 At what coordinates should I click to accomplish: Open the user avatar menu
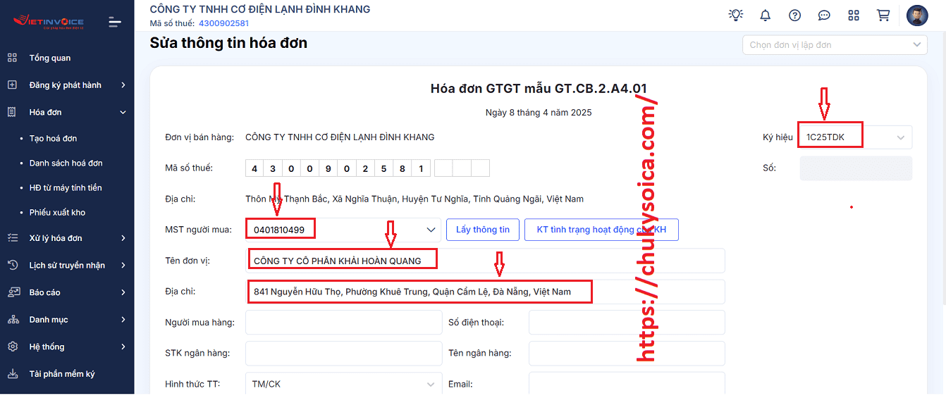[917, 15]
